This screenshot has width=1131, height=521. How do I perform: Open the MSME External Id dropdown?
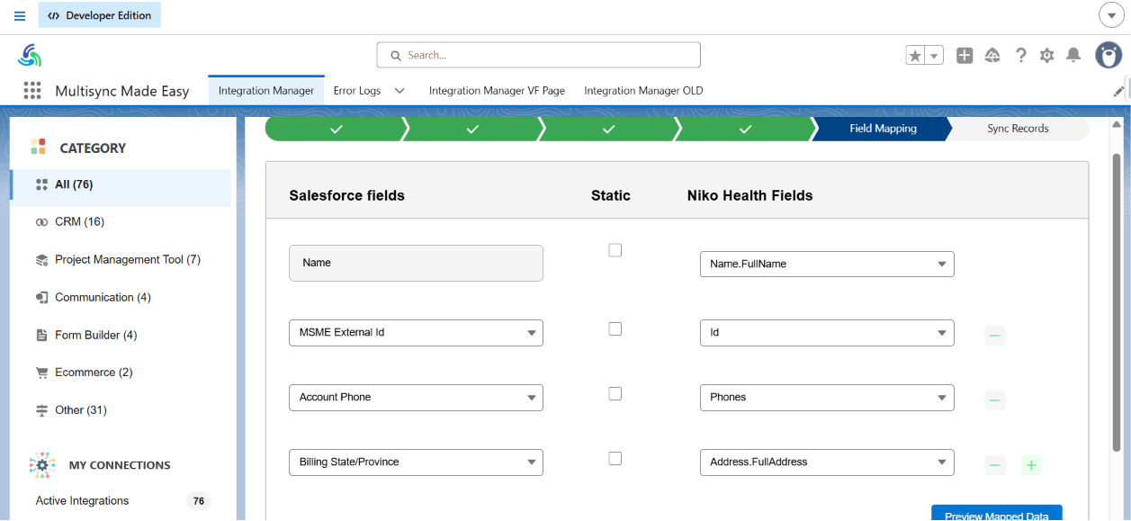416,332
